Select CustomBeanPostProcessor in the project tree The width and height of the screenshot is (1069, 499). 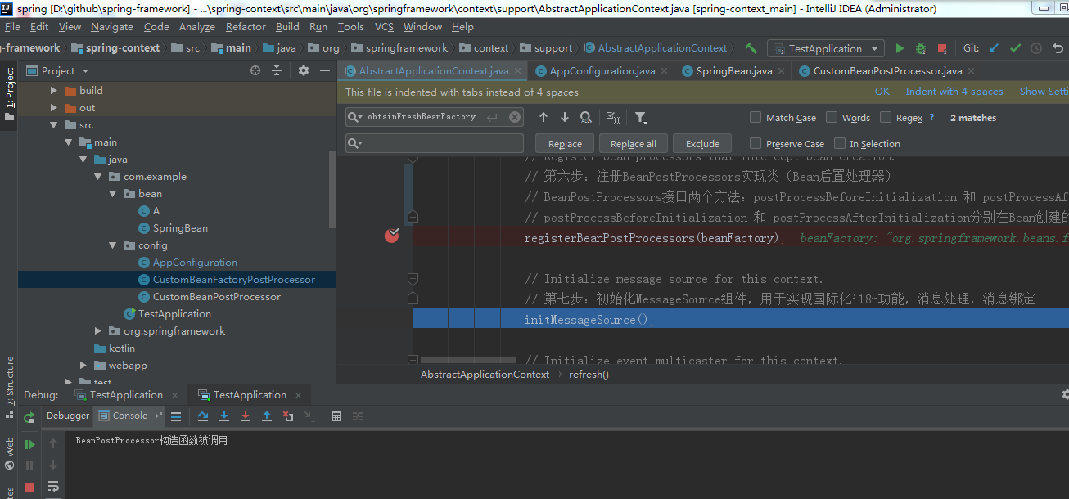point(217,297)
